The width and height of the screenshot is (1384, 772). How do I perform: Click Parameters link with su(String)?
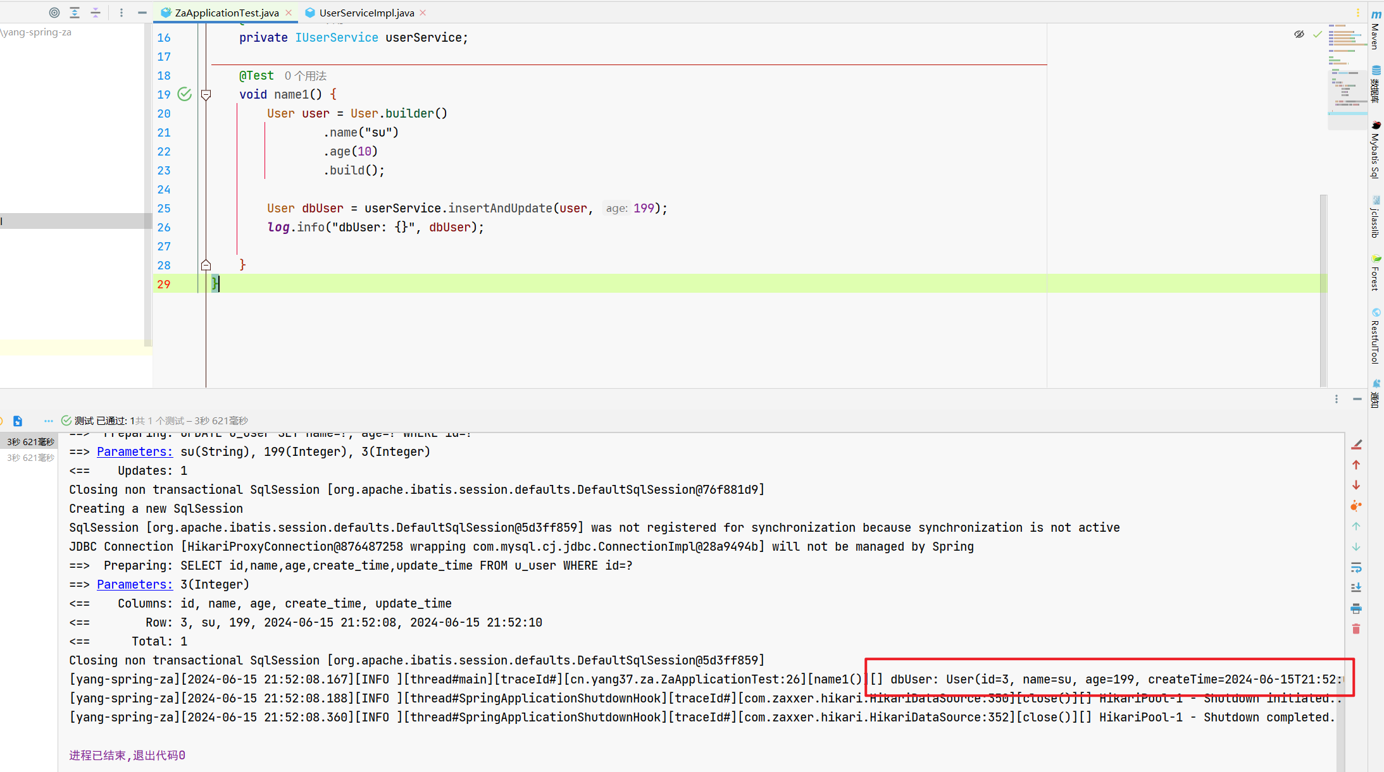[x=135, y=451]
